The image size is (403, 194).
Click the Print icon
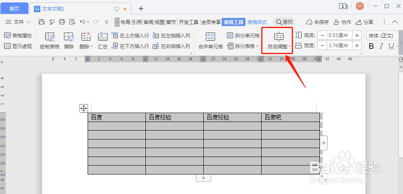click(62, 22)
